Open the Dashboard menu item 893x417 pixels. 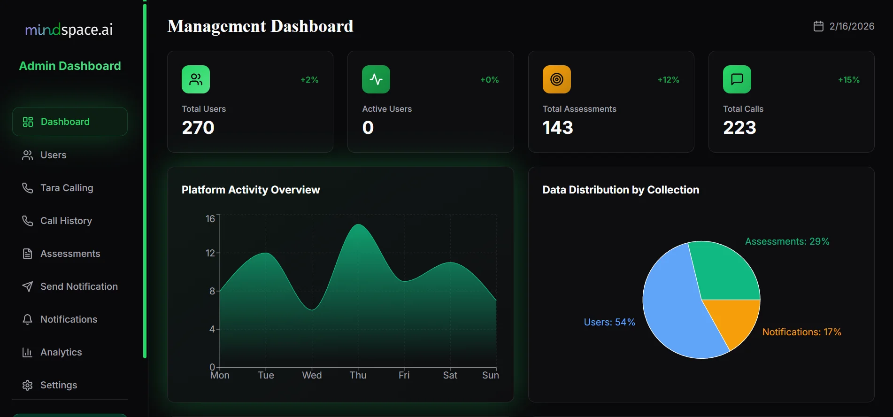coord(70,122)
